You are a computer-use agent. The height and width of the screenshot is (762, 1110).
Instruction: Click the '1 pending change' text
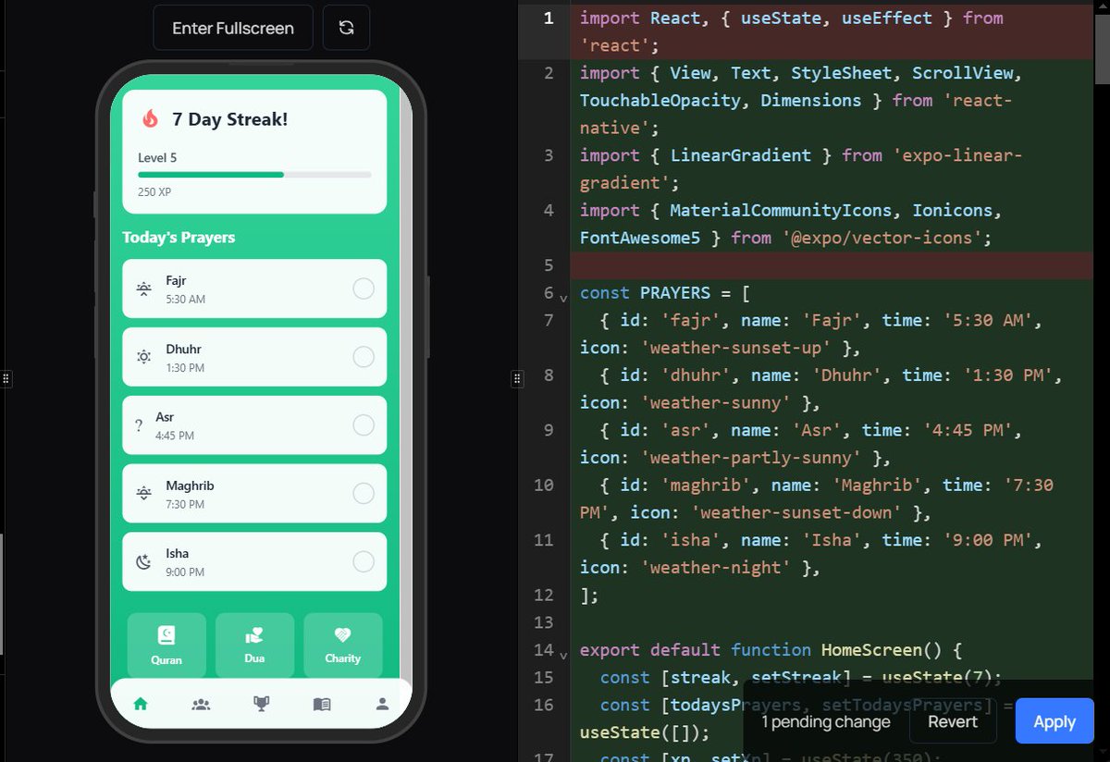tap(826, 721)
